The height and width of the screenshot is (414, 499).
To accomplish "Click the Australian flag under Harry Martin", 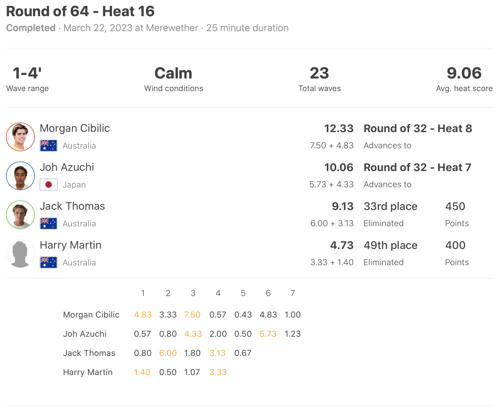I will [x=49, y=262].
